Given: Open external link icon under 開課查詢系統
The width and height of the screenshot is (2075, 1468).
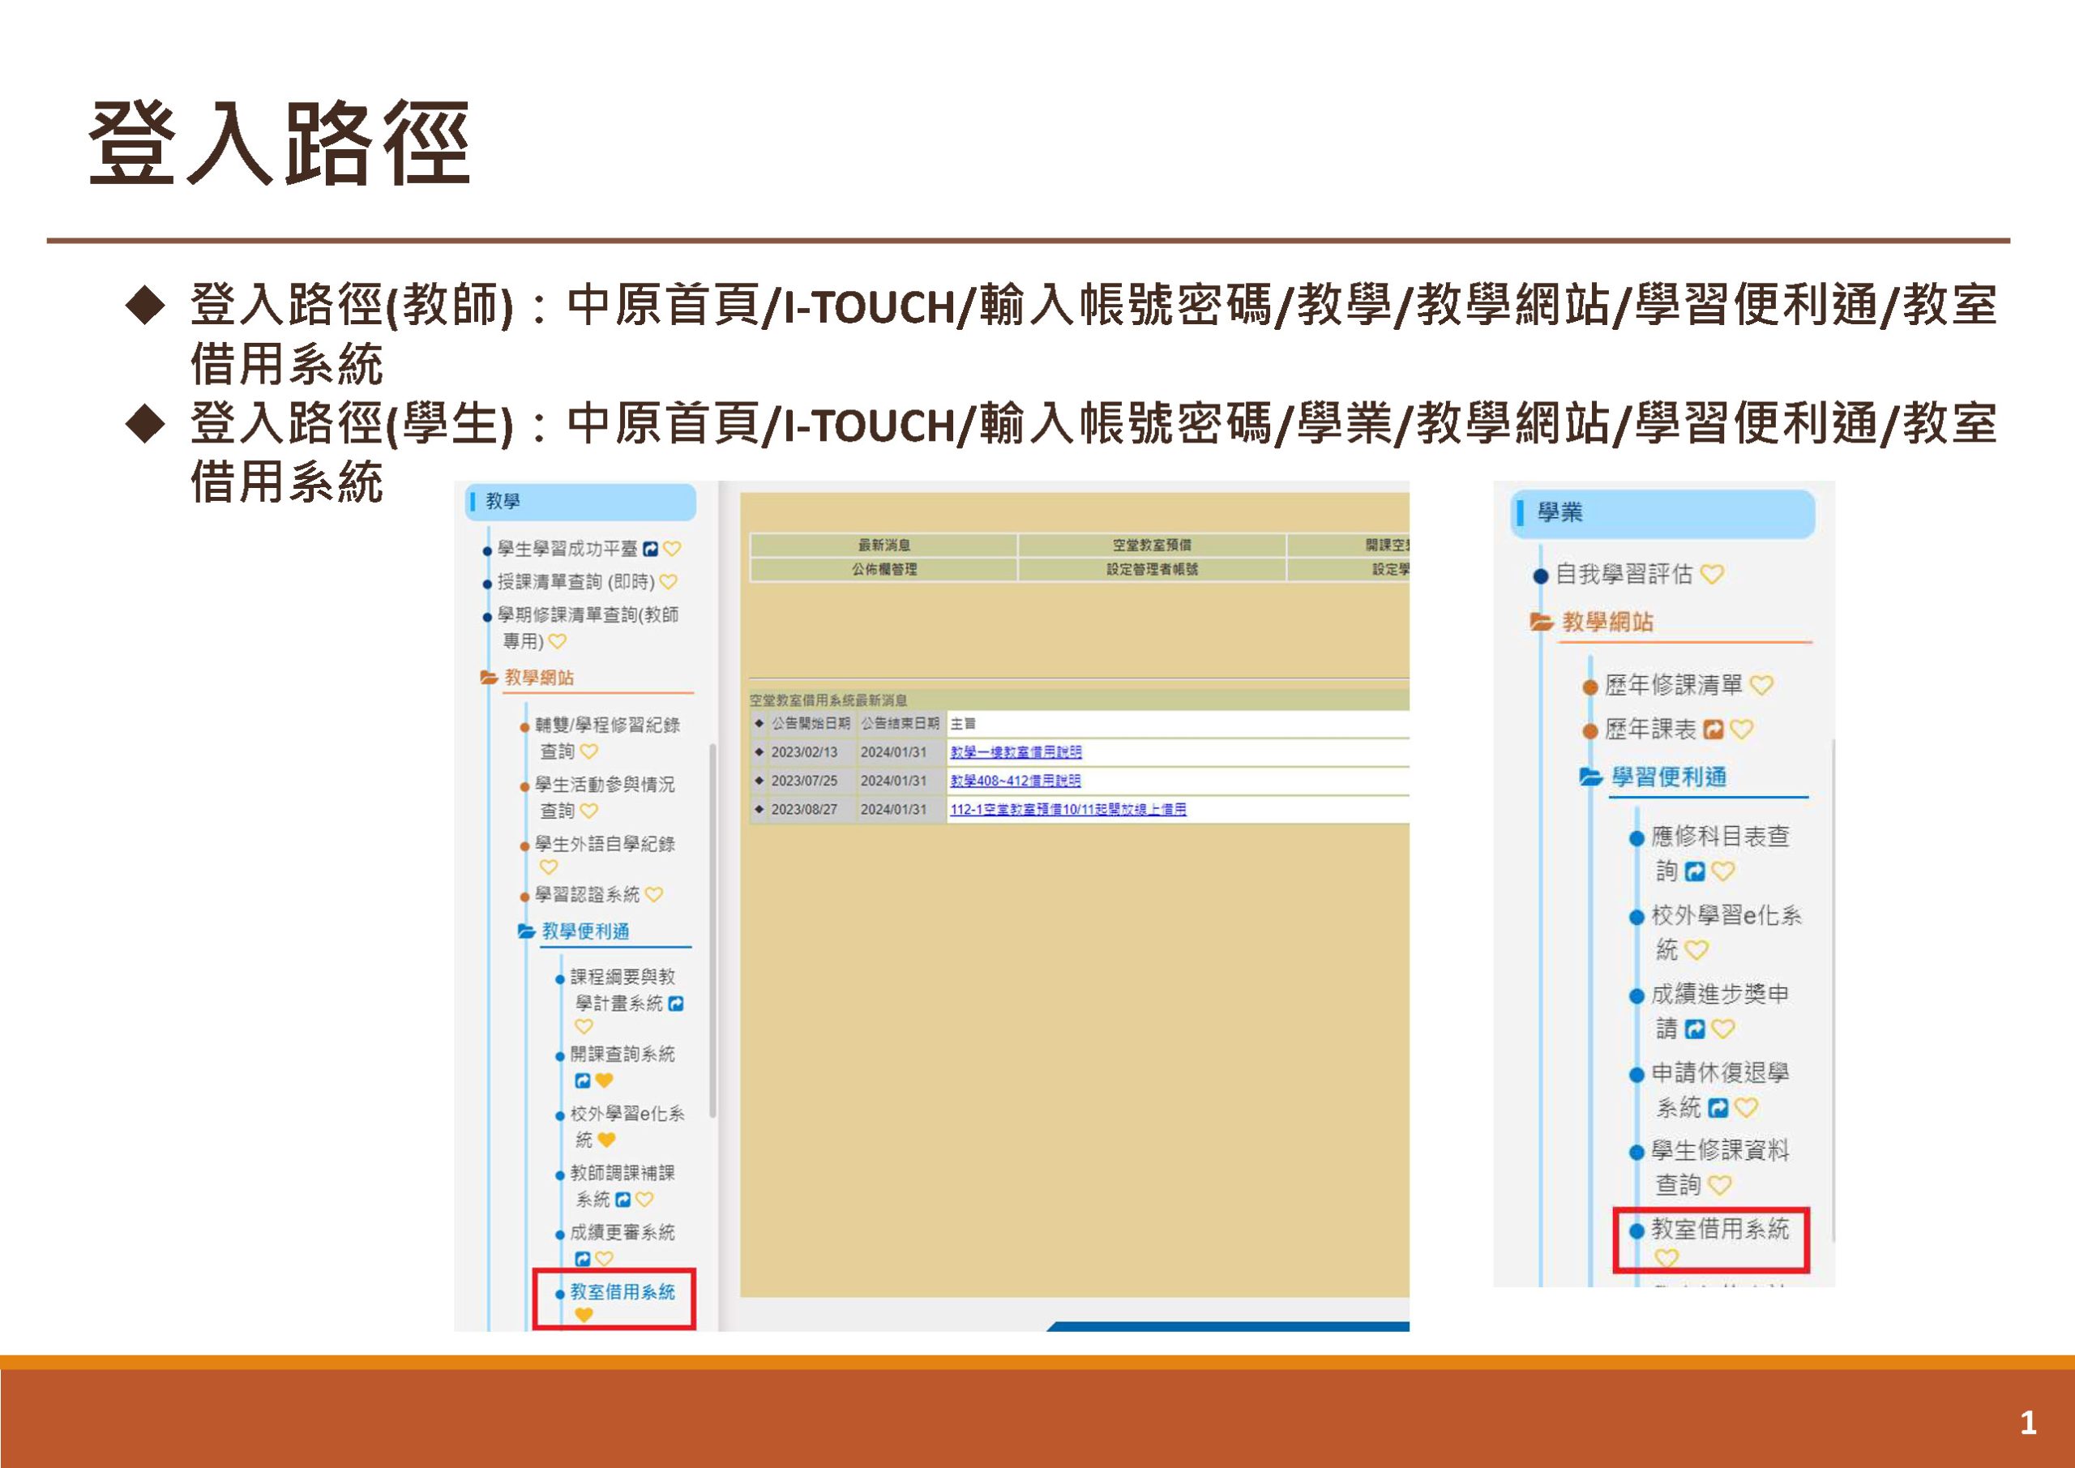Looking at the screenshot, I should click(583, 1081).
